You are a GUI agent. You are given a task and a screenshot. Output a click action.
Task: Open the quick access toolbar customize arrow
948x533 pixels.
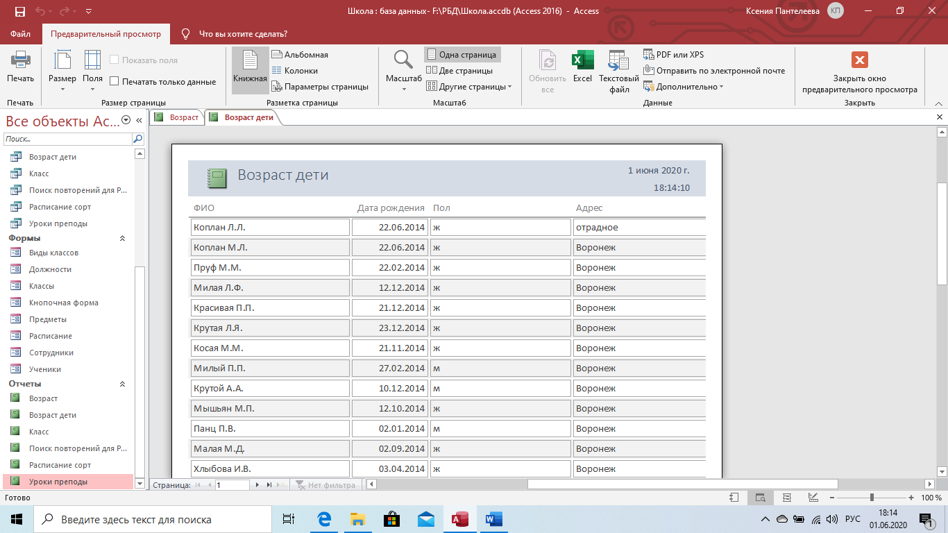87,12
